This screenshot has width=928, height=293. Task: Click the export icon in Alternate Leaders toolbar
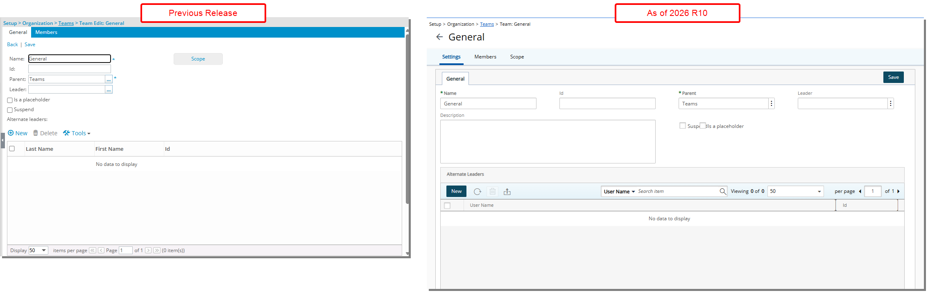[507, 192]
